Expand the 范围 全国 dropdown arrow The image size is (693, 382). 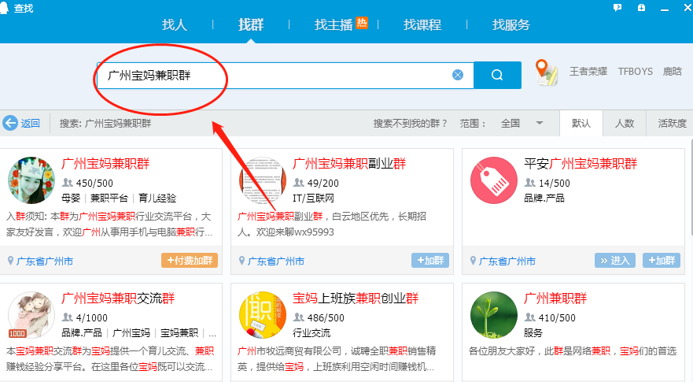click(540, 123)
